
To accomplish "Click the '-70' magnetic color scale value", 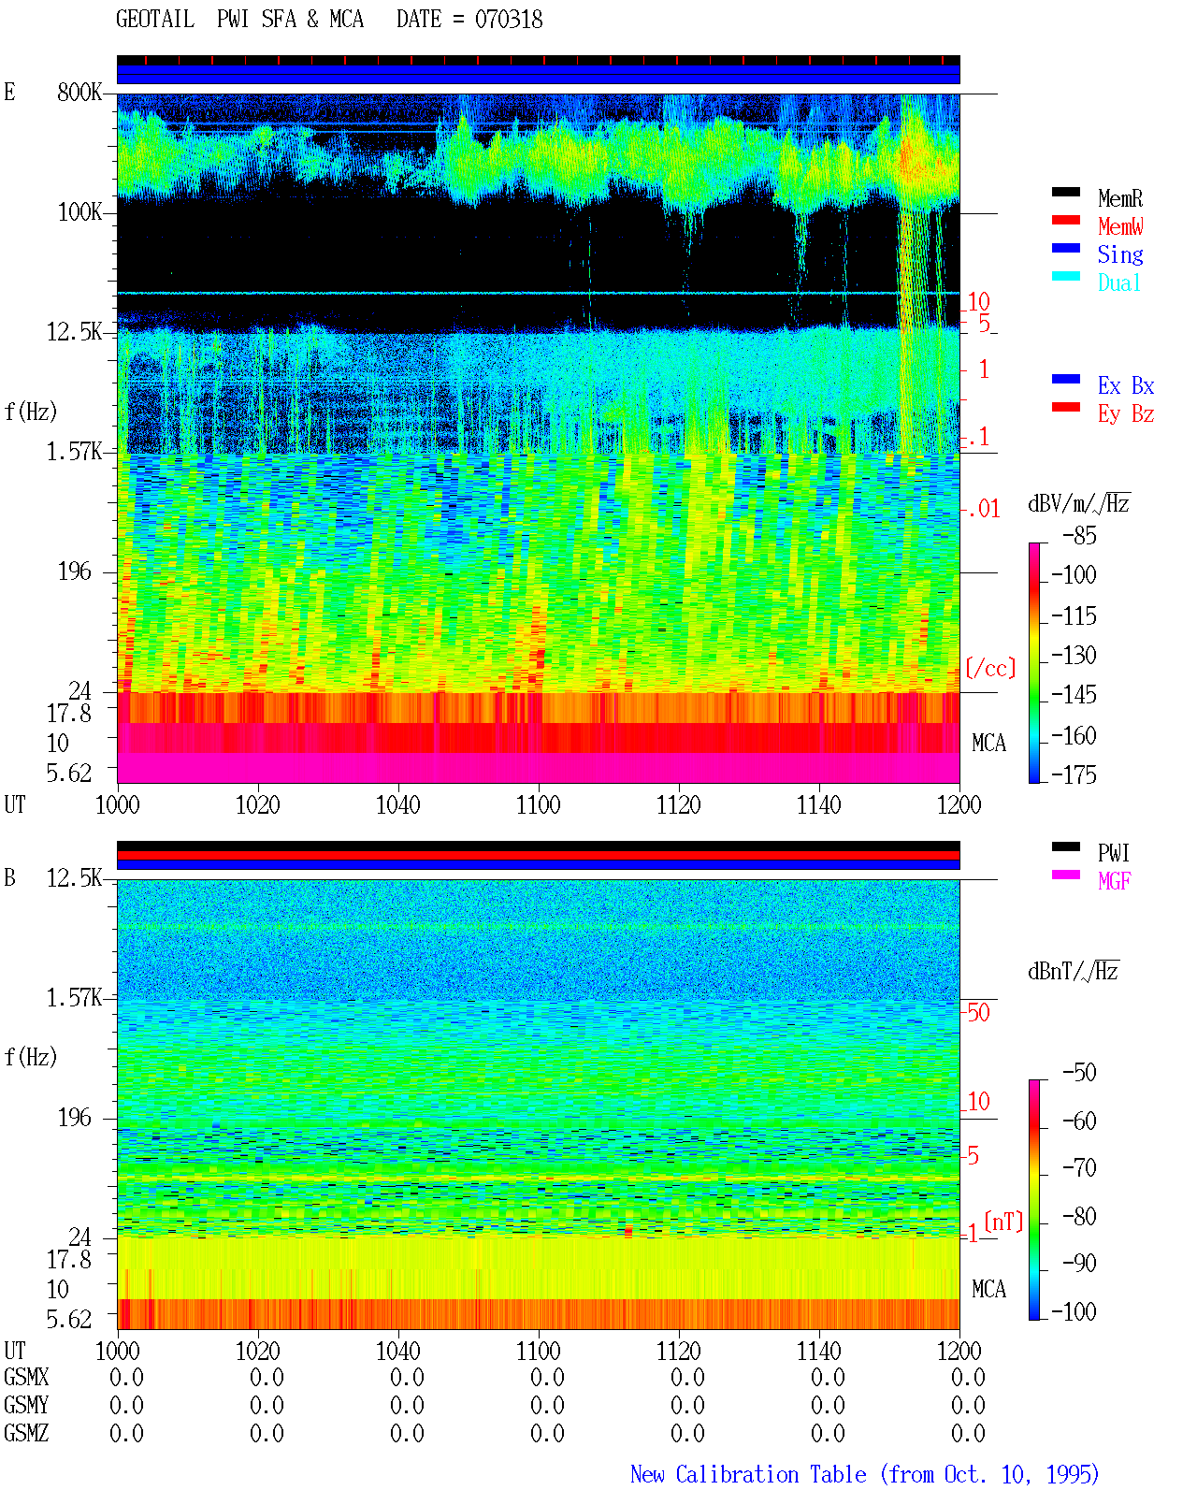I will coord(1078,1167).
